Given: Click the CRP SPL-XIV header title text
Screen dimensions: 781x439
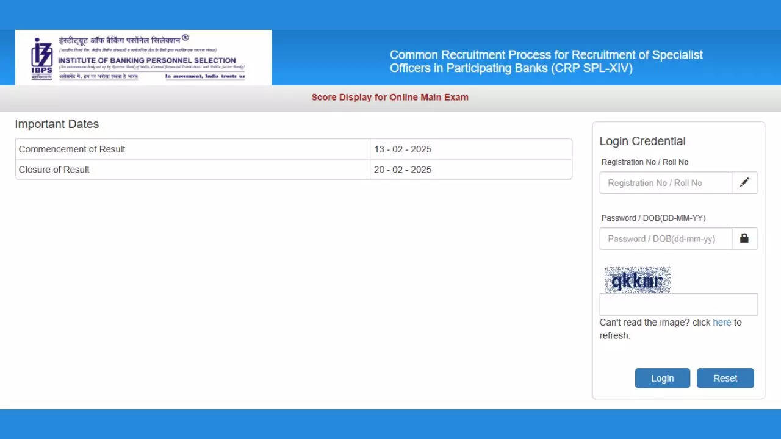Looking at the screenshot, I should coord(546,62).
